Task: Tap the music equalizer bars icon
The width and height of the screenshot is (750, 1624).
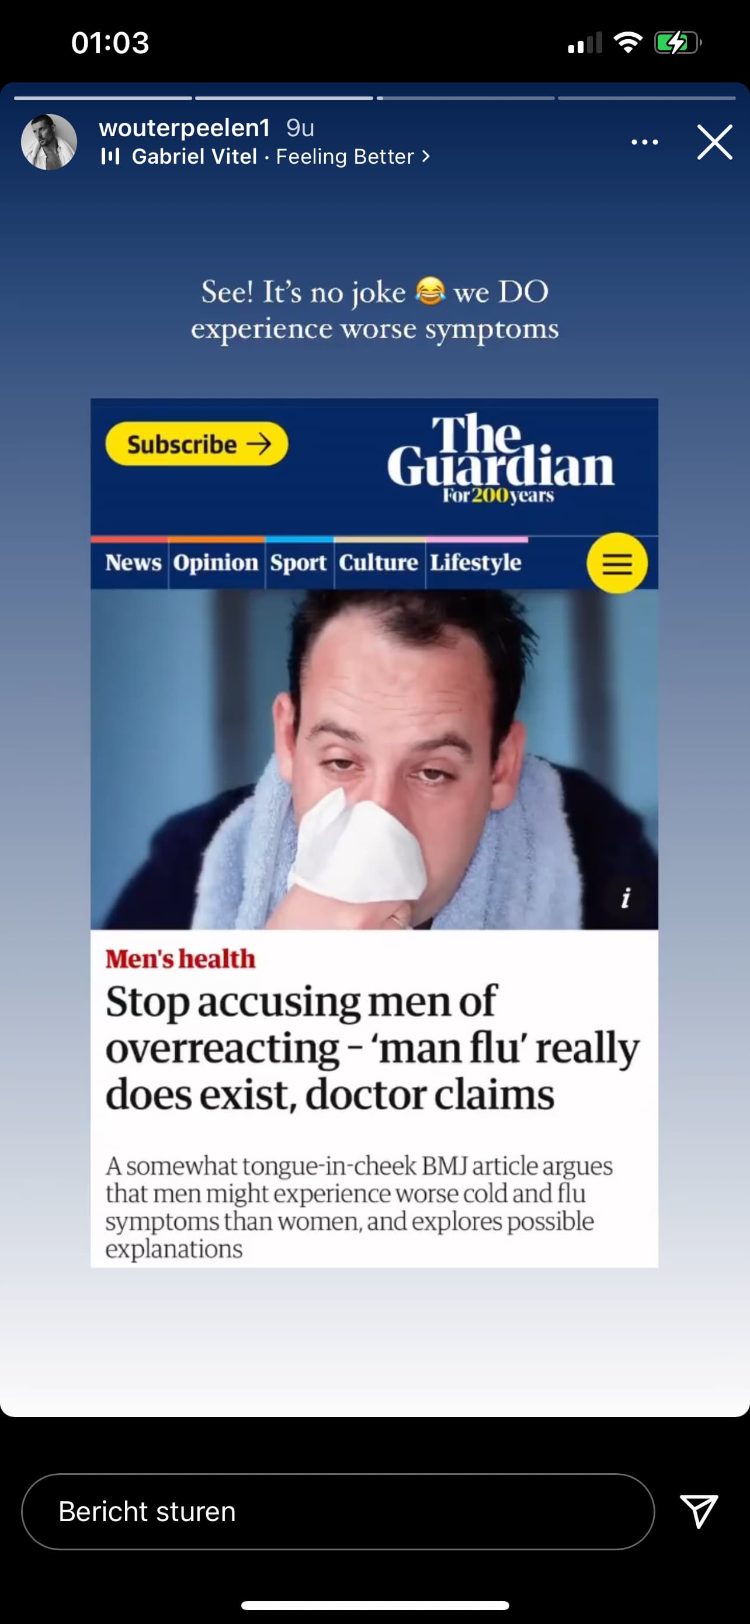Action: tap(110, 156)
